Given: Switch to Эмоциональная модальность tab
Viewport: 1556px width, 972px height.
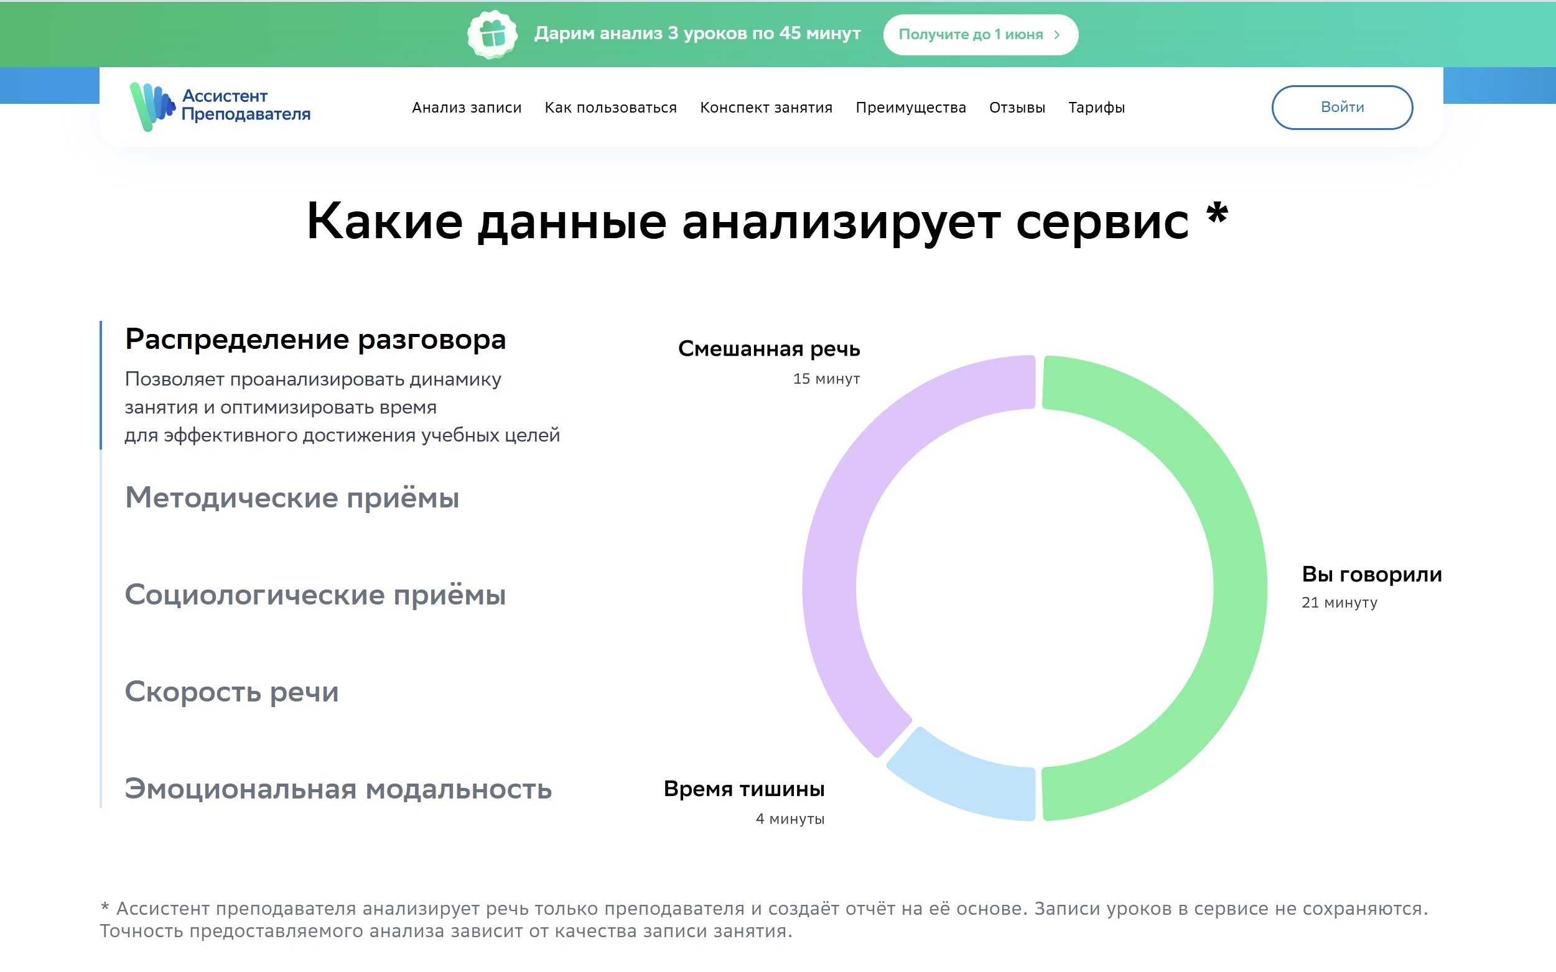Looking at the screenshot, I should pos(338,789).
